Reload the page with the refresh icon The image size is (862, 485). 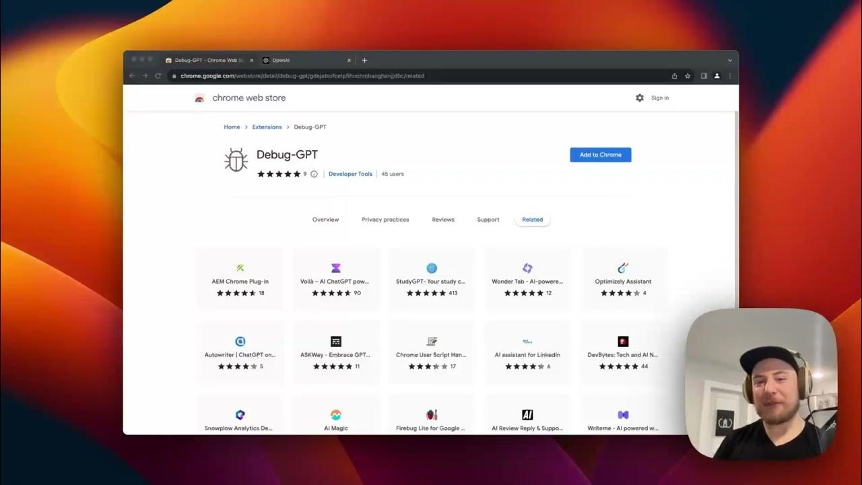pyautogui.click(x=158, y=76)
